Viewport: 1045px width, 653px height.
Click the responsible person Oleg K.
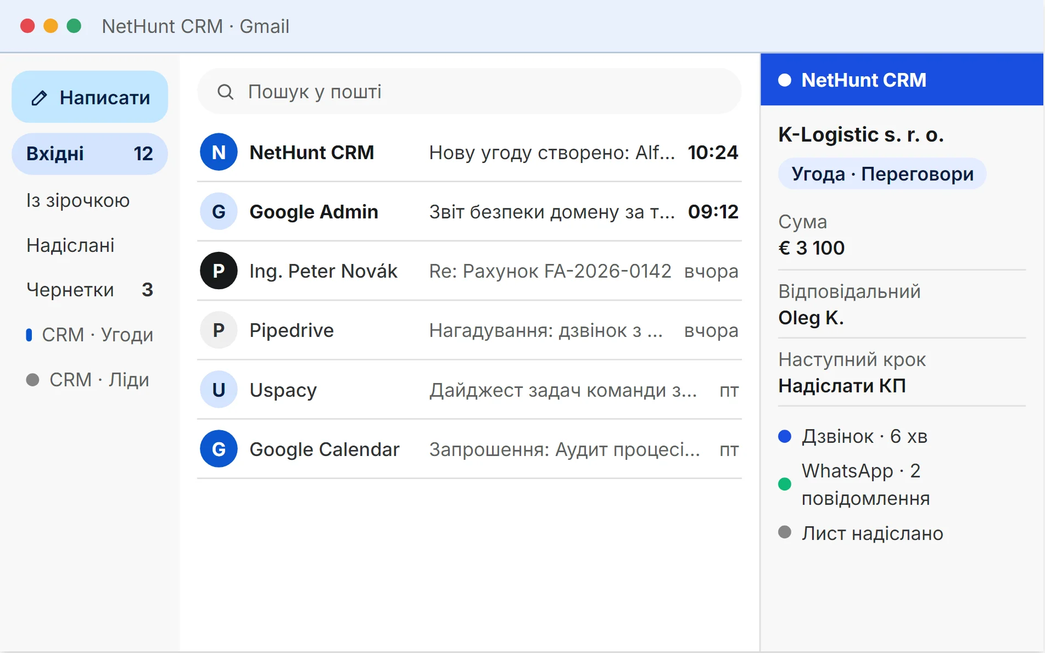click(x=811, y=318)
